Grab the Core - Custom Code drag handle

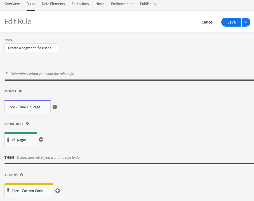pyautogui.click(x=8, y=191)
